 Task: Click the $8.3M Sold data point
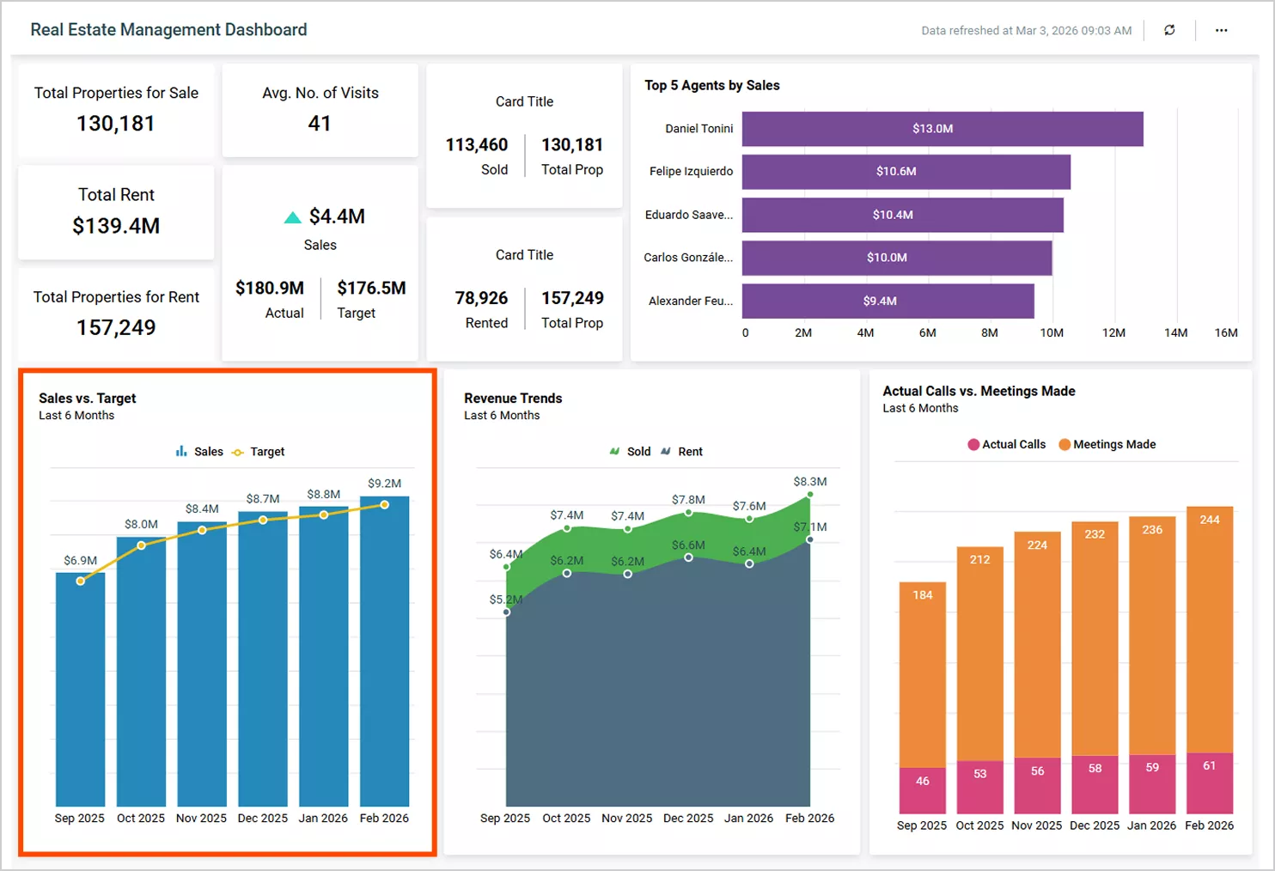(x=809, y=495)
